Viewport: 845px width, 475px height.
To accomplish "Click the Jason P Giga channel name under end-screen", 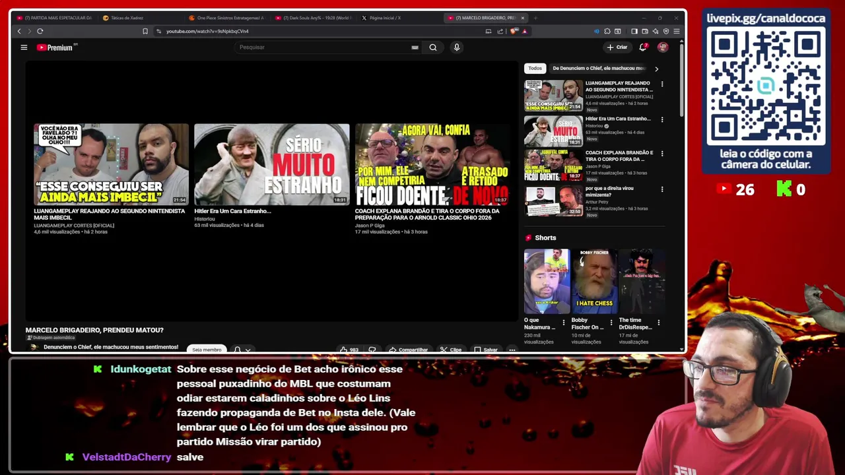I will pos(370,226).
